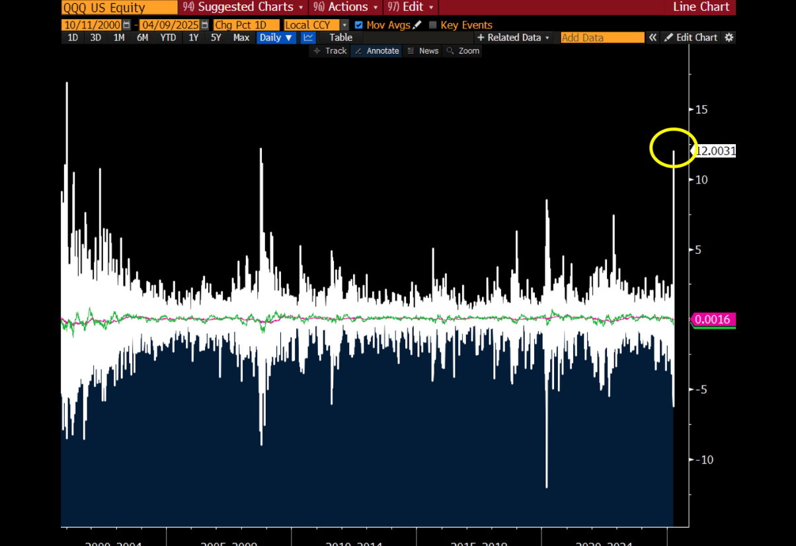Viewport: 796px width, 546px height.
Task: Activate the Track crosshair tool
Action: 330,51
